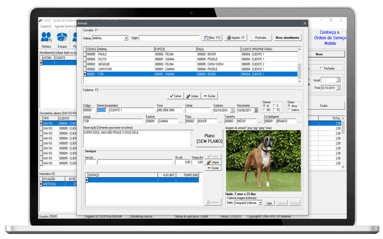Click the boxer dog image

[263, 161]
